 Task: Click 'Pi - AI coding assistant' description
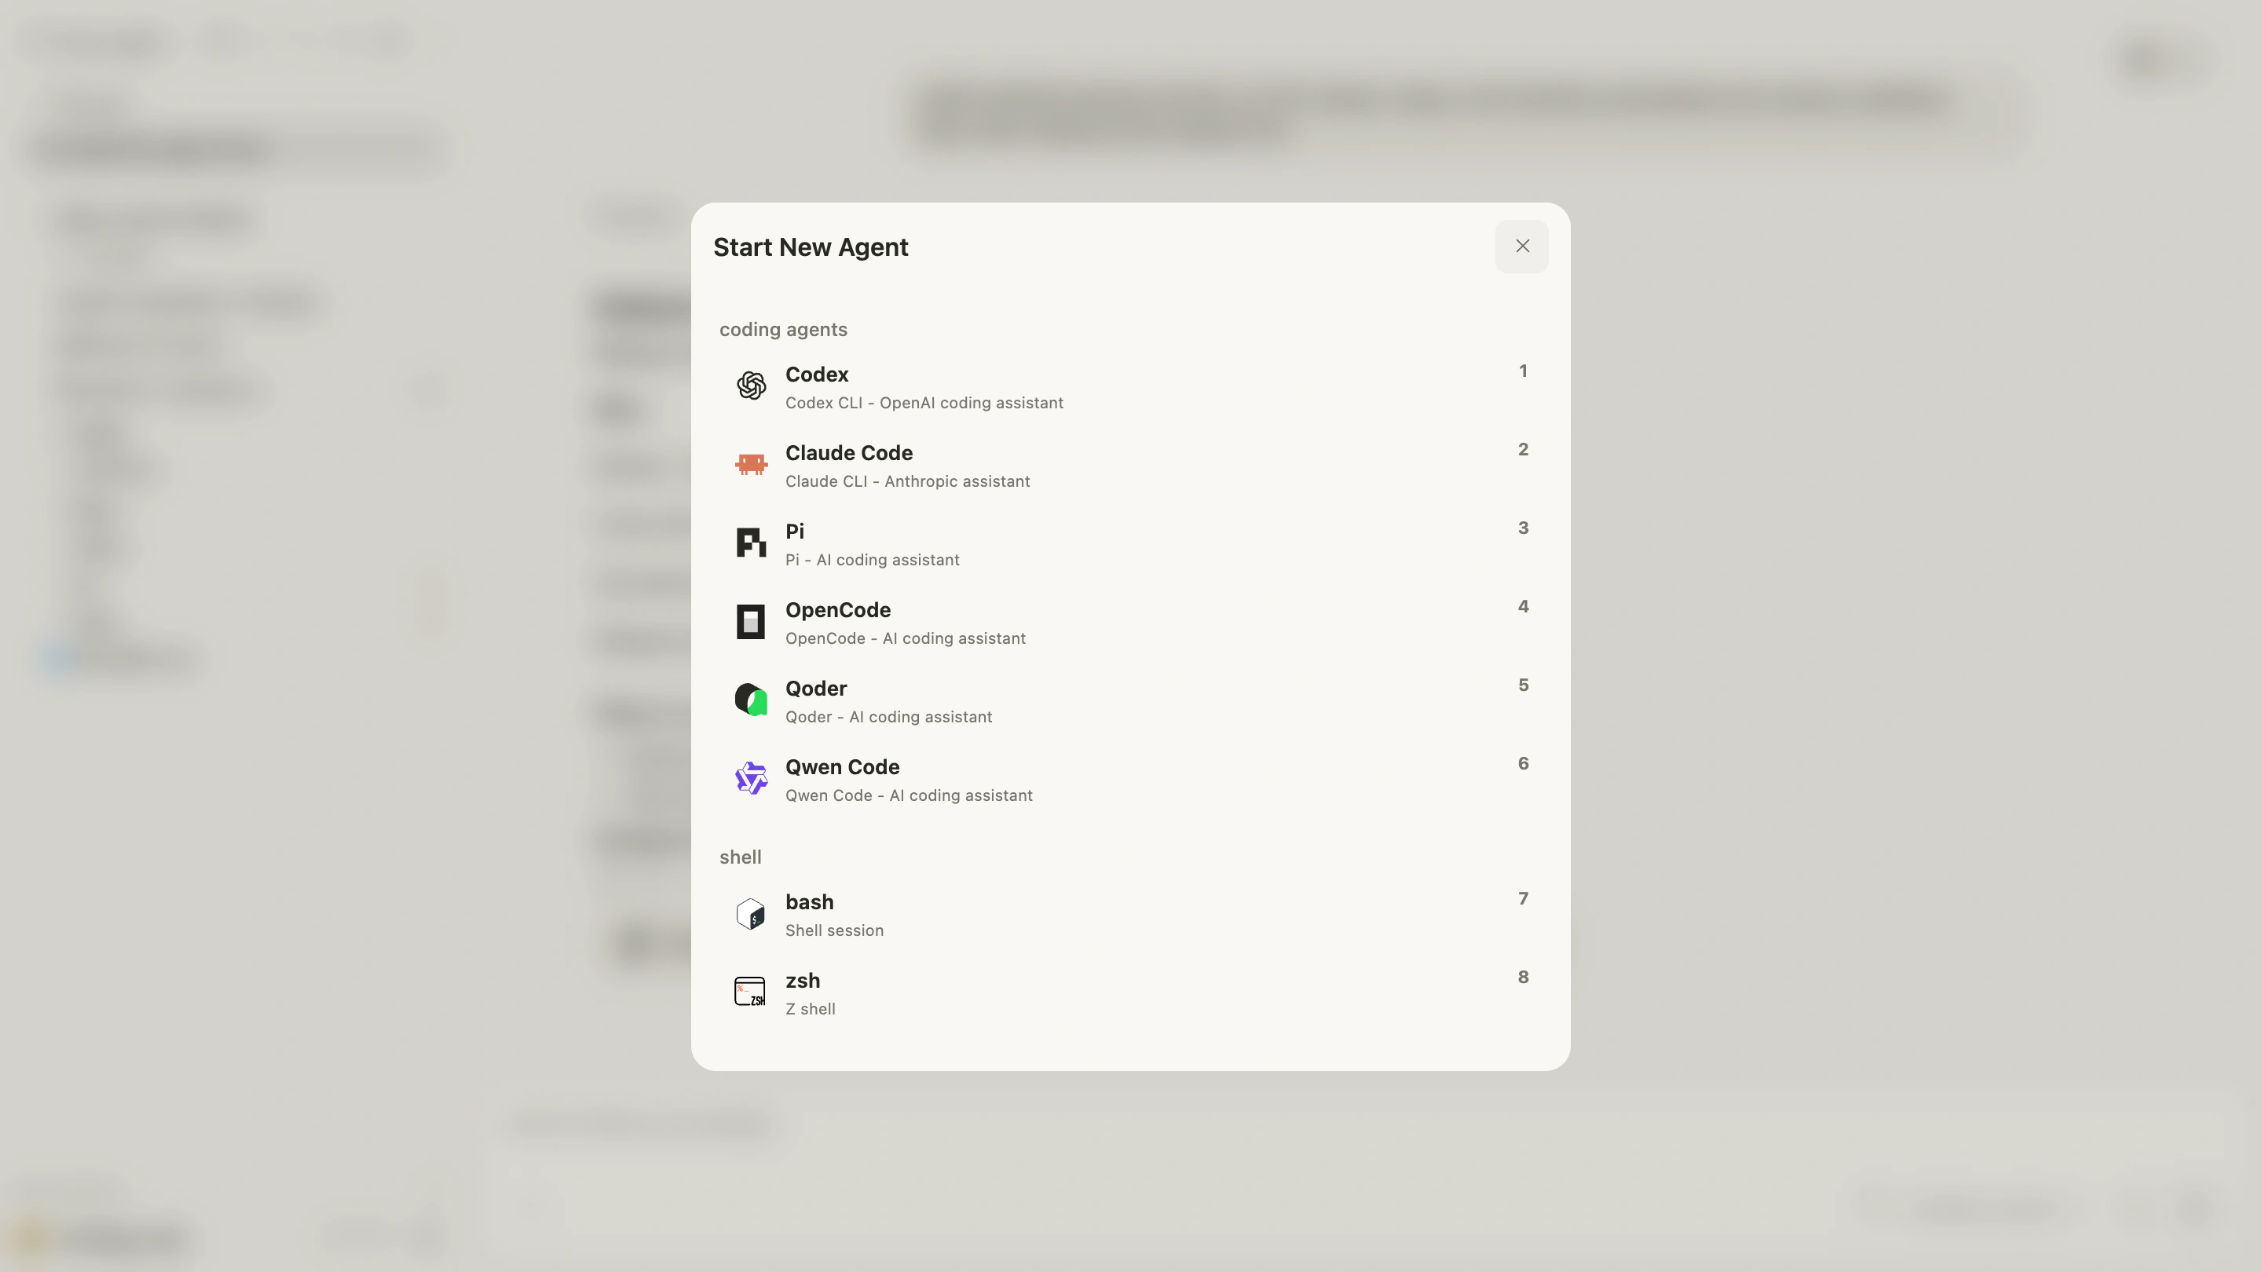coord(872,560)
